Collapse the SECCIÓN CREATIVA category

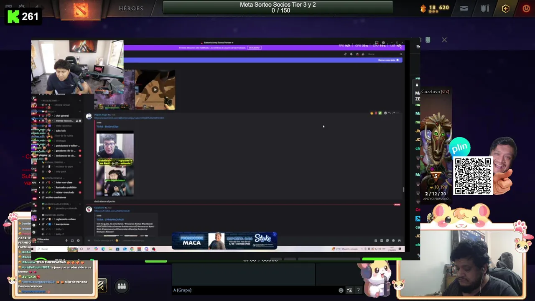point(54,178)
